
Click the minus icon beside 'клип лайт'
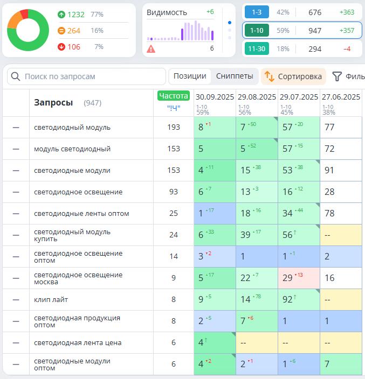click(16, 300)
